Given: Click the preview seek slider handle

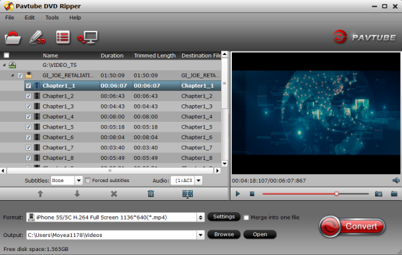Looking at the screenshot, I should 336,194.
